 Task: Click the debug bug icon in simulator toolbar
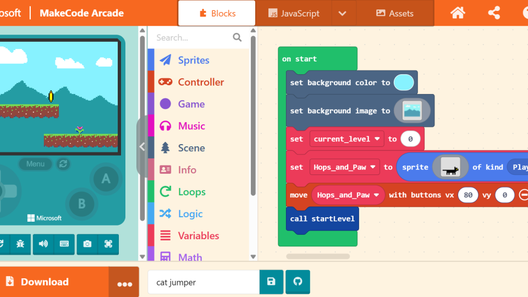[x=20, y=244]
